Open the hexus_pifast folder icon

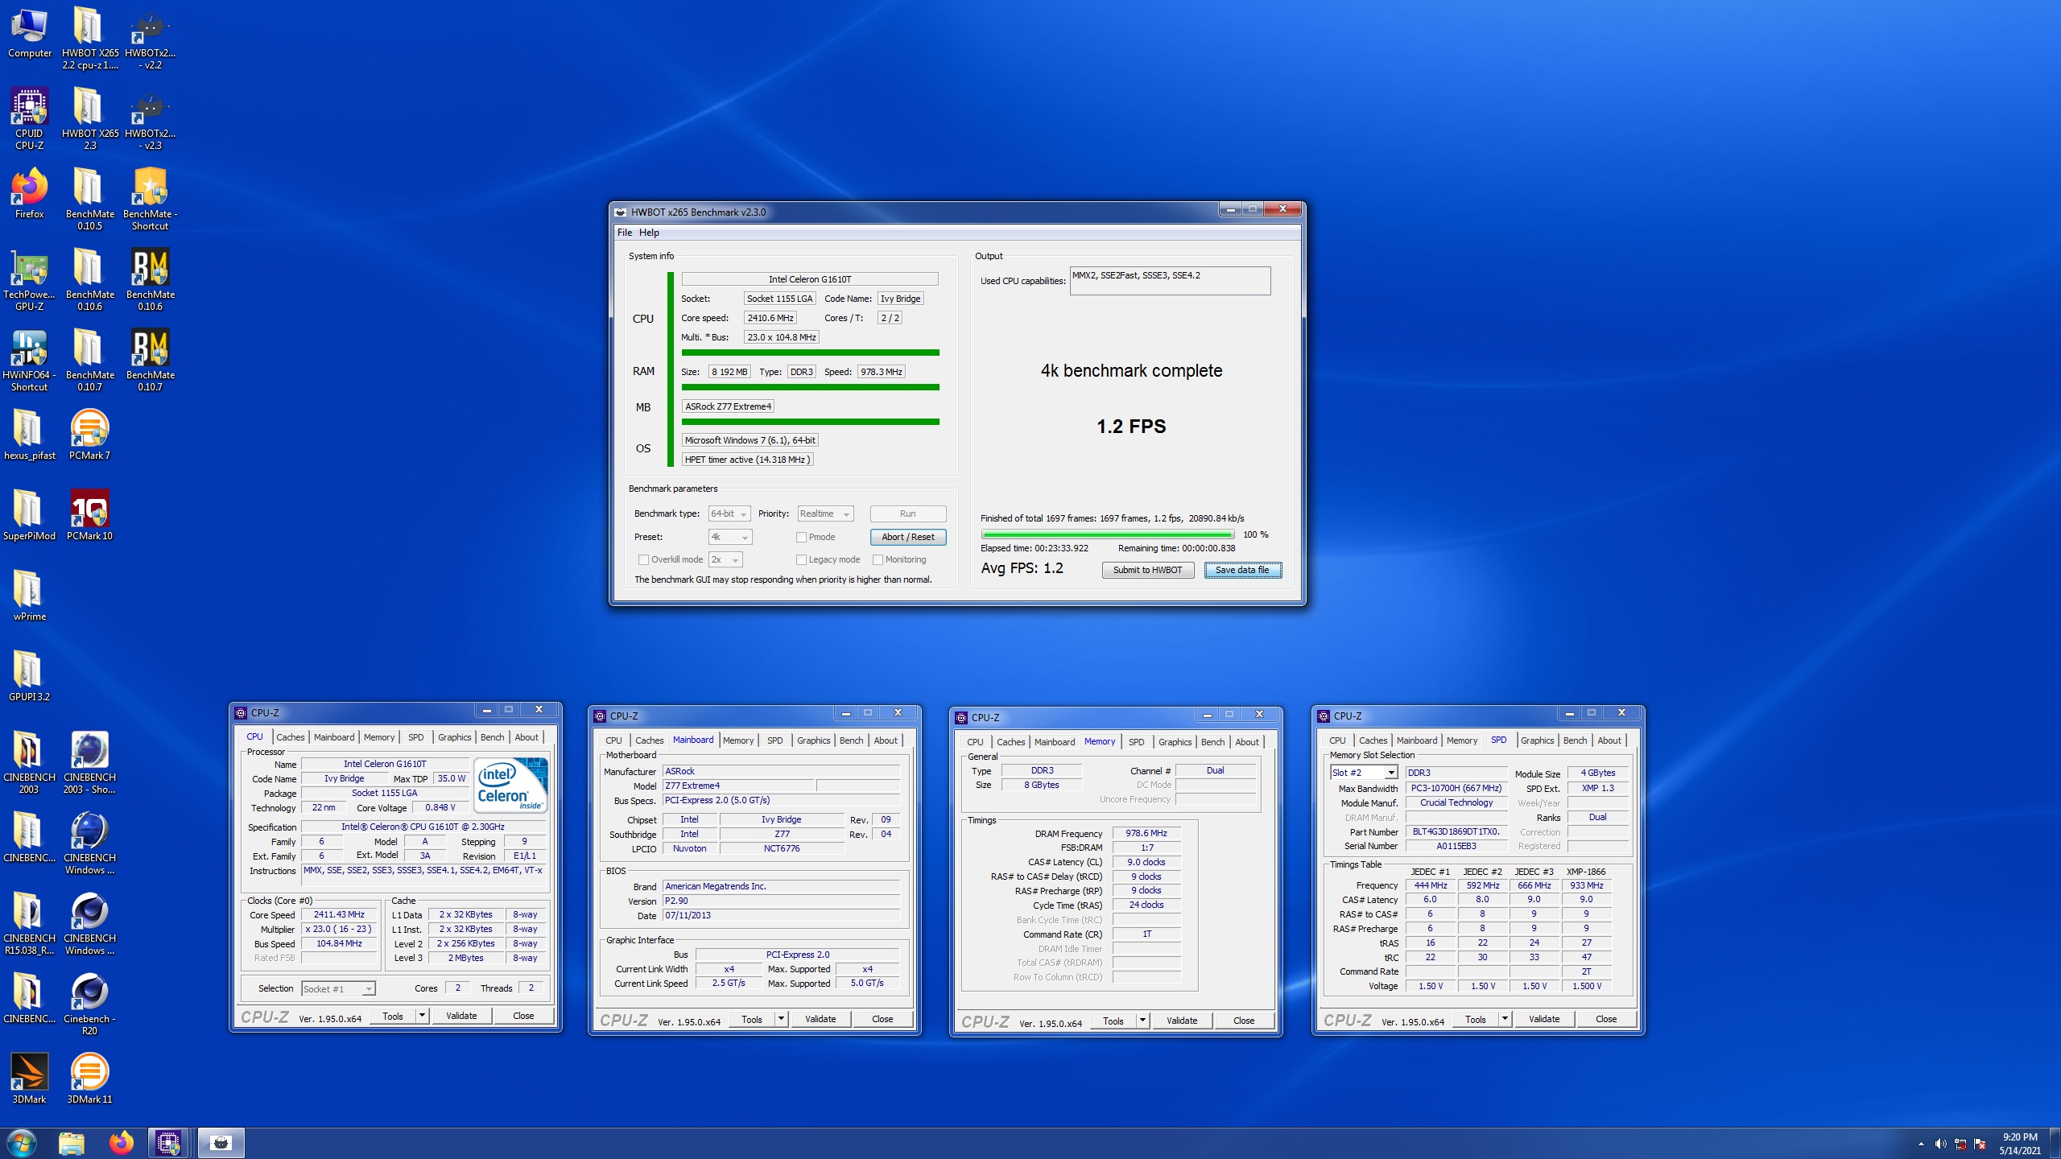pyautogui.click(x=30, y=435)
